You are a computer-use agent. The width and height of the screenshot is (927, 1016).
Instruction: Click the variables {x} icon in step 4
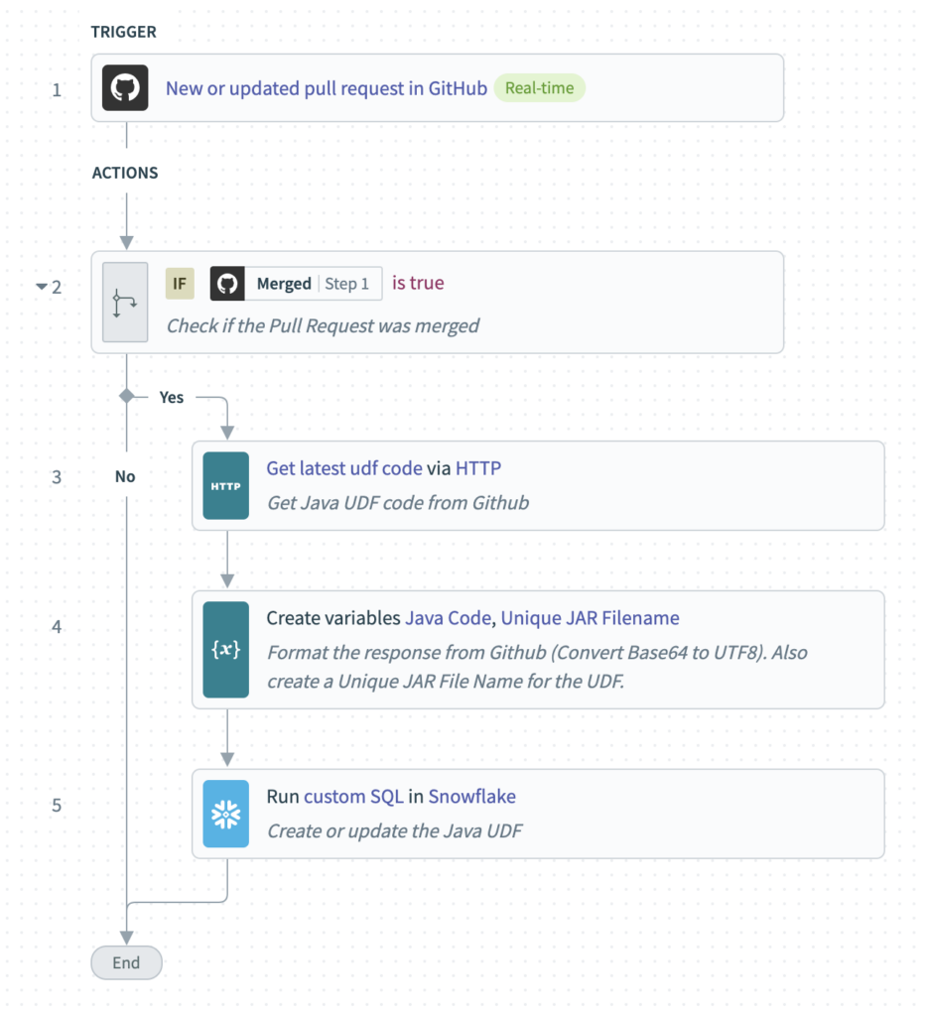coord(225,649)
